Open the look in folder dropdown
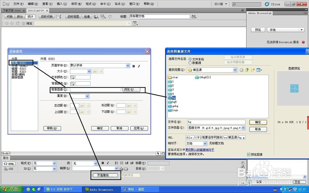This screenshot has width=309, height=193. [x=235, y=70]
